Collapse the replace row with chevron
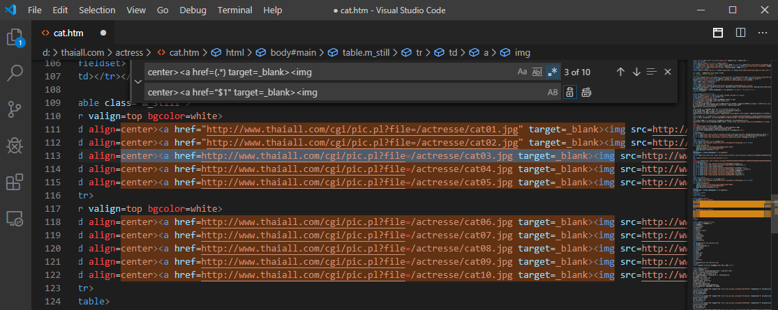This screenshot has width=778, height=310. (x=138, y=82)
